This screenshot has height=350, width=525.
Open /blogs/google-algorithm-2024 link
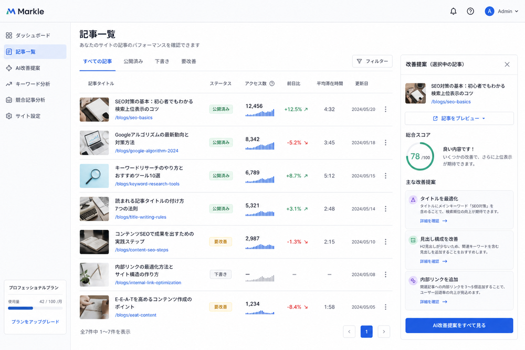coord(146,151)
